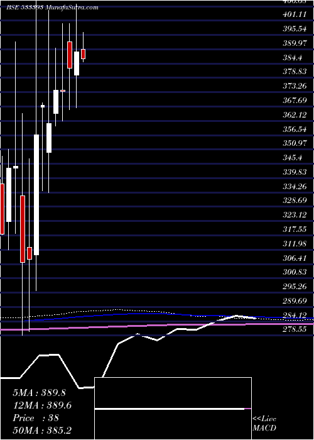The height and width of the screenshot is (440, 314).
Task: Click the 289.69 price axis label
Action: click(x=295, y=301)
